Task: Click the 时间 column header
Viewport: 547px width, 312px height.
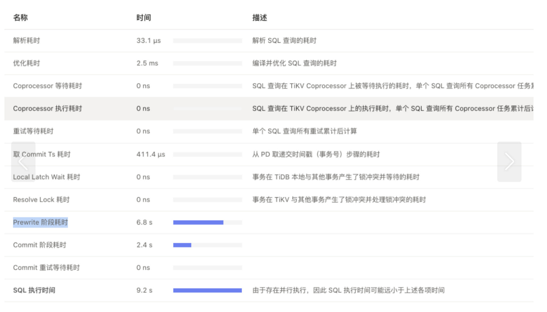Action: point(143,18)
